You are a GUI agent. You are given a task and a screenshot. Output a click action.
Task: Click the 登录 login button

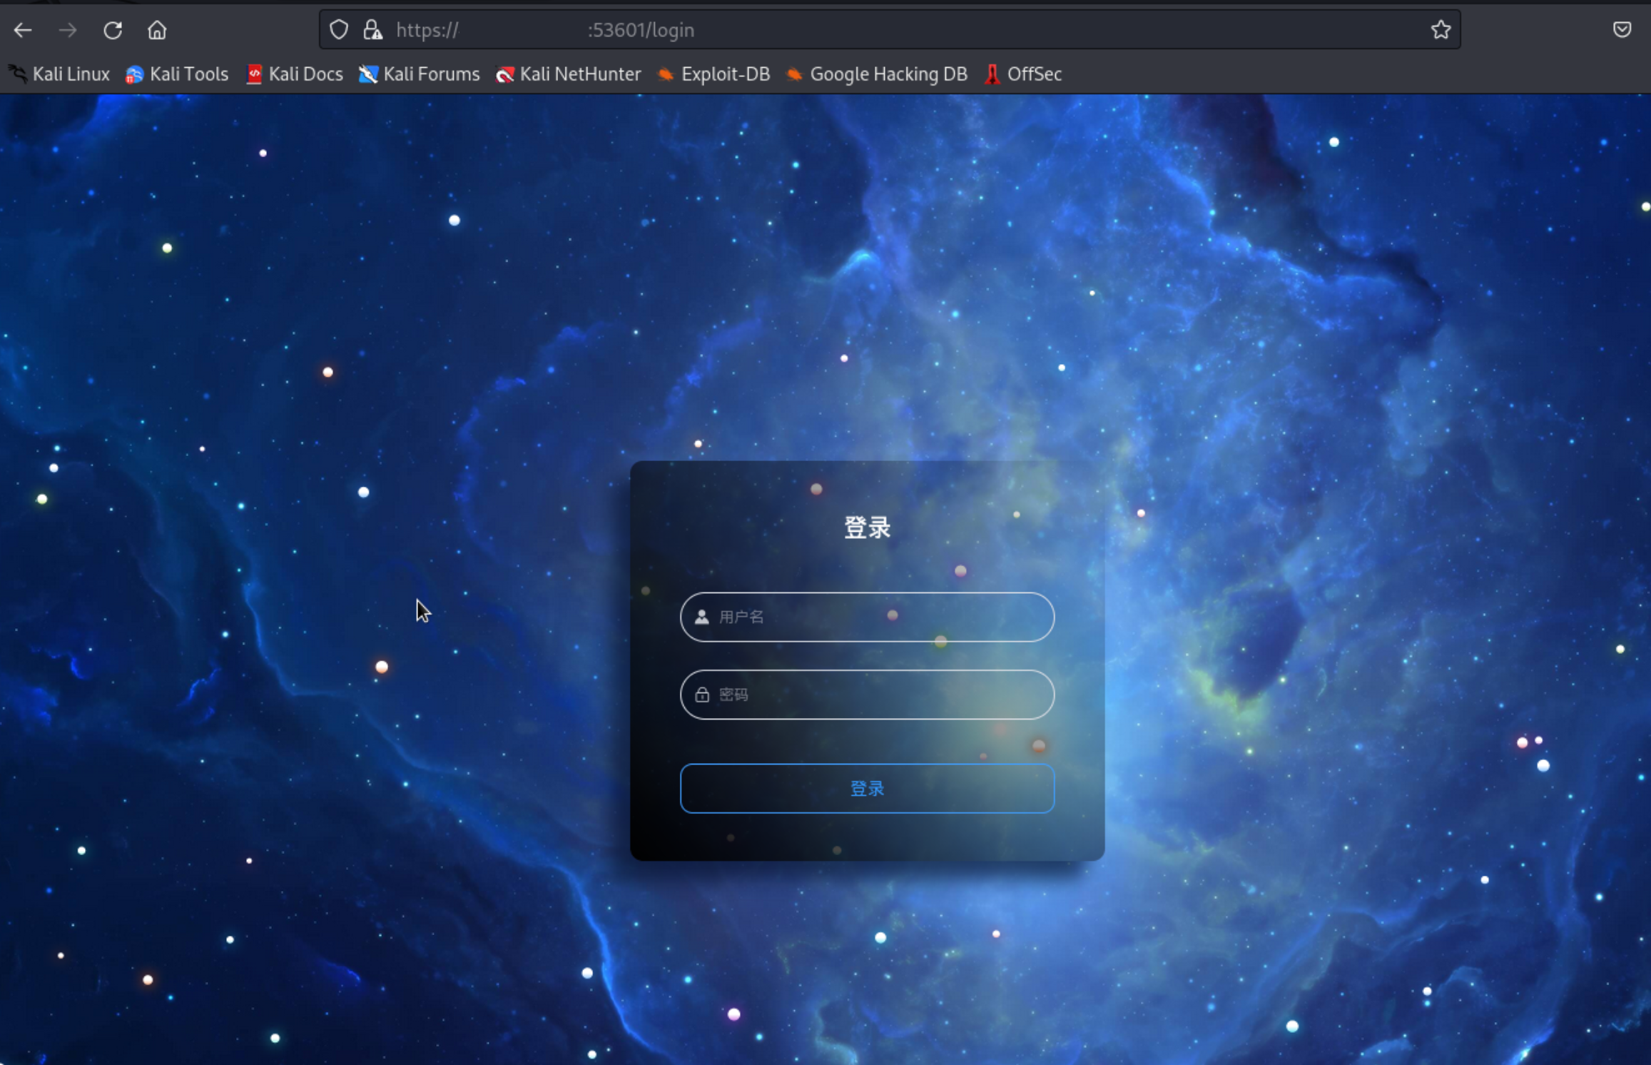(866, 788)
